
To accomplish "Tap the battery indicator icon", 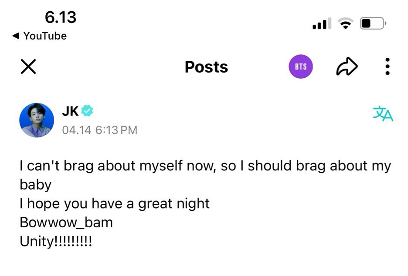I will tap(373, 23).
